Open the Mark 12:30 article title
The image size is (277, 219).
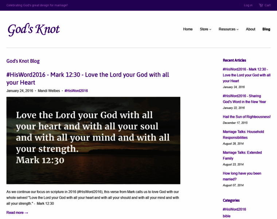point(88,78)
